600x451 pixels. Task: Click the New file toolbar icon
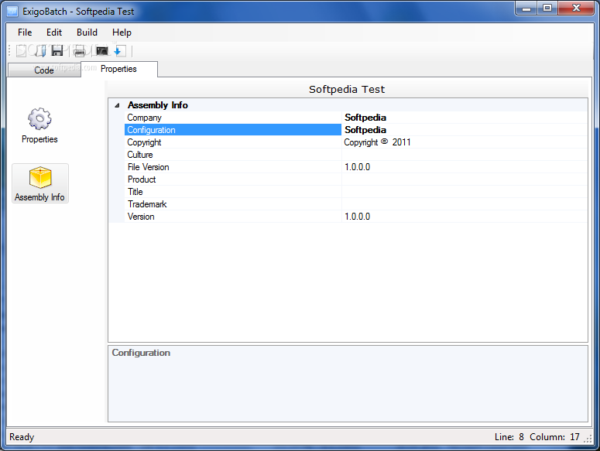click(x=21, y=50)
